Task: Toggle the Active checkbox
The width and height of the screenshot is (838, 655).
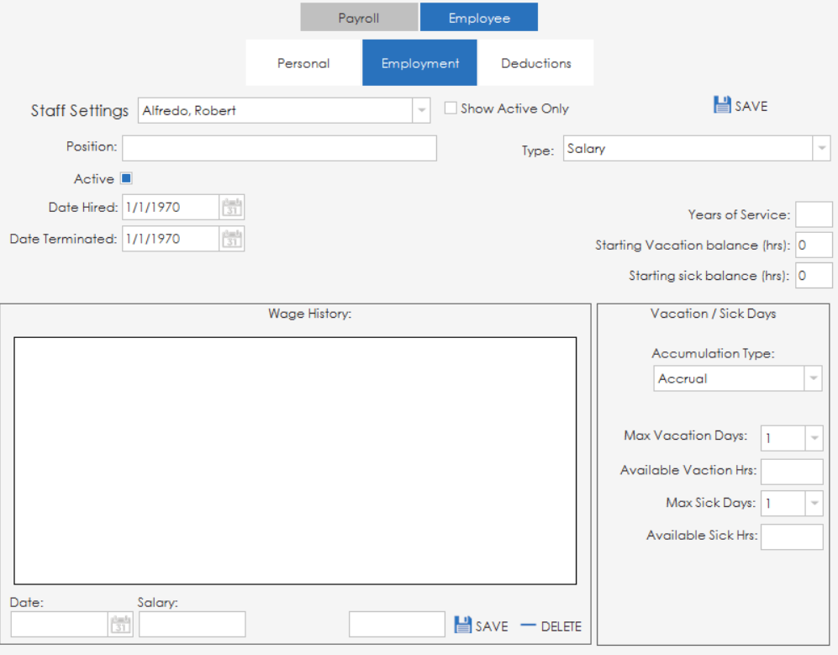Action: (x=126, y=178)
